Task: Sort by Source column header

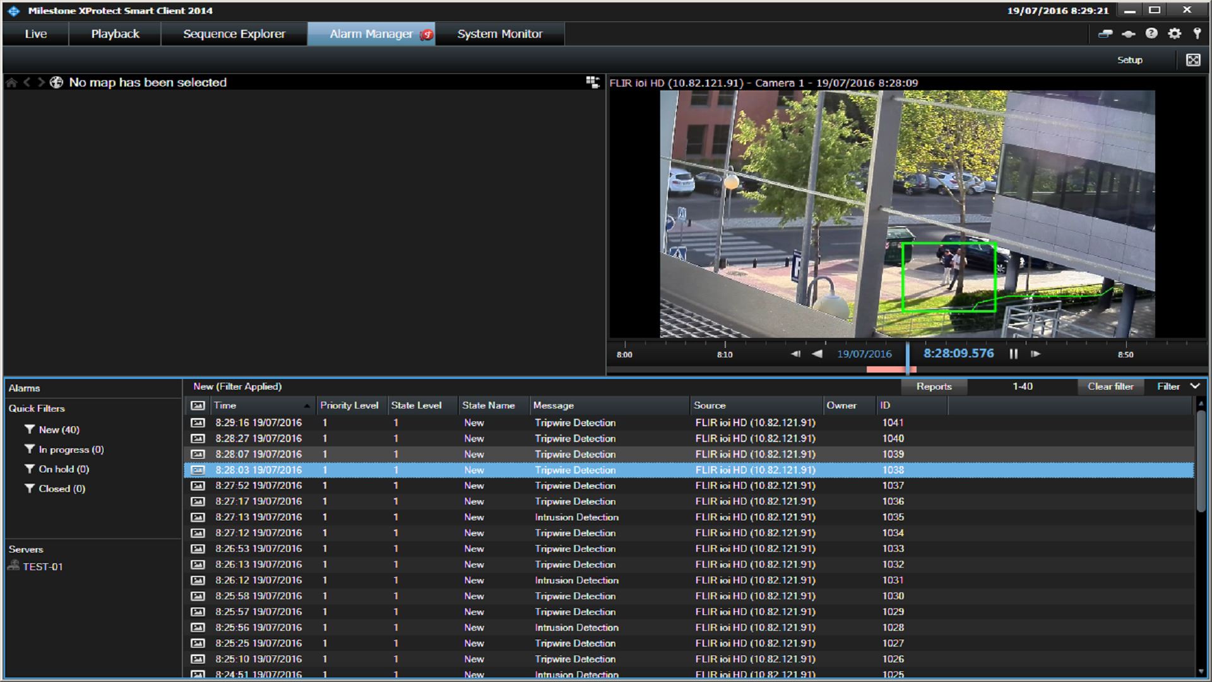Action: coord(756,405)
